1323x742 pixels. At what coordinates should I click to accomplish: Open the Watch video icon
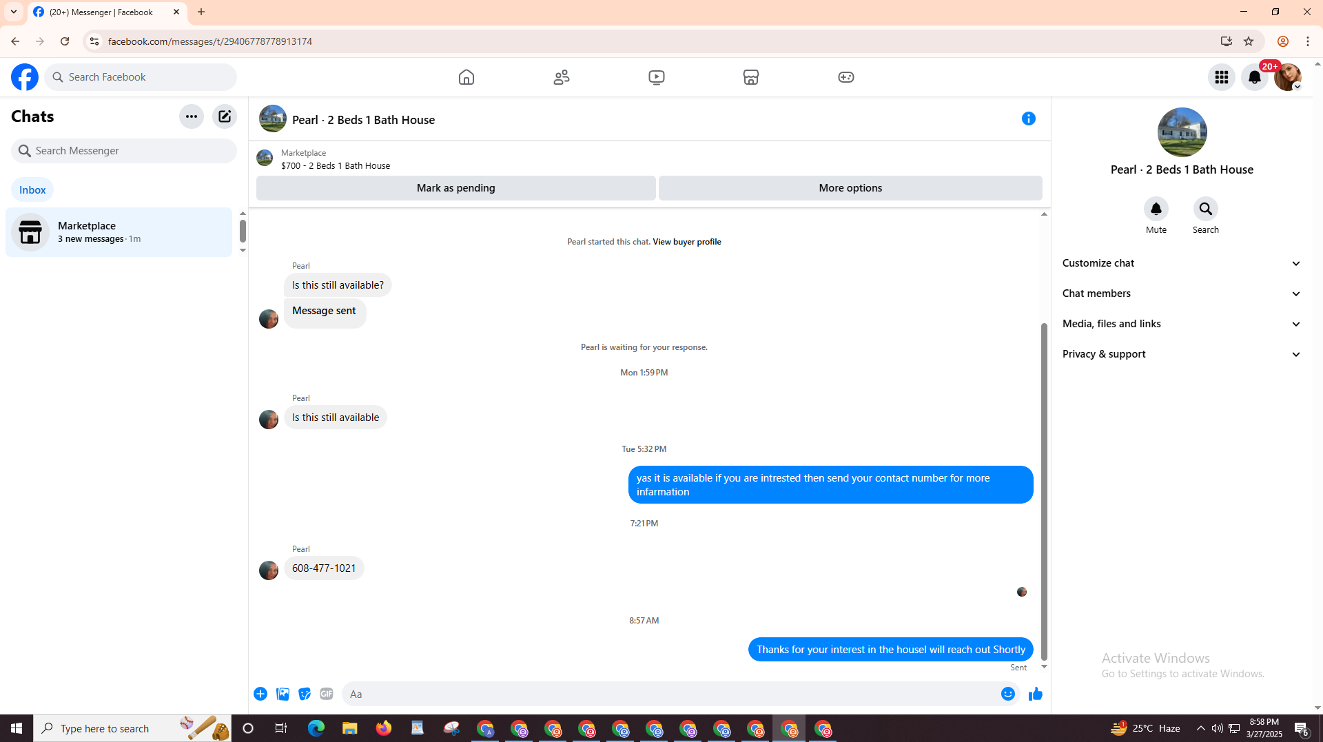657,77
